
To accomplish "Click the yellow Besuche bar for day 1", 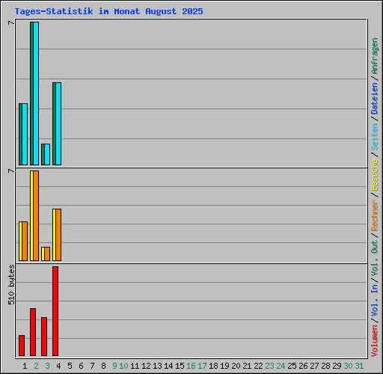I will coord(20,241).
